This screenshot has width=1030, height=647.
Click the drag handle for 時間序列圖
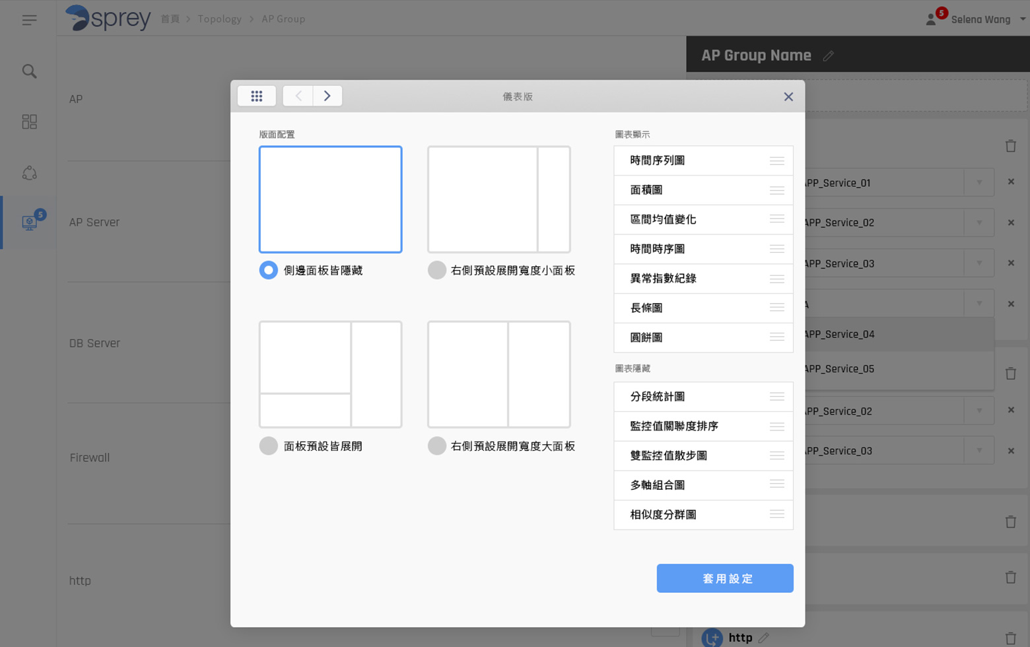click(776, 161)
